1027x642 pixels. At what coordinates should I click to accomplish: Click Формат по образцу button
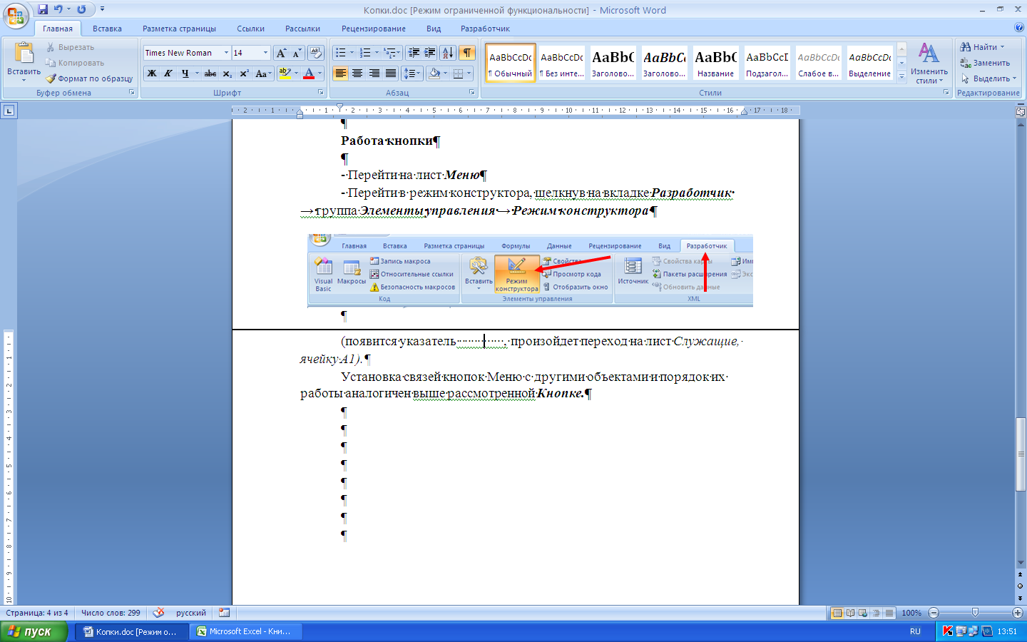tap(89, 78)
